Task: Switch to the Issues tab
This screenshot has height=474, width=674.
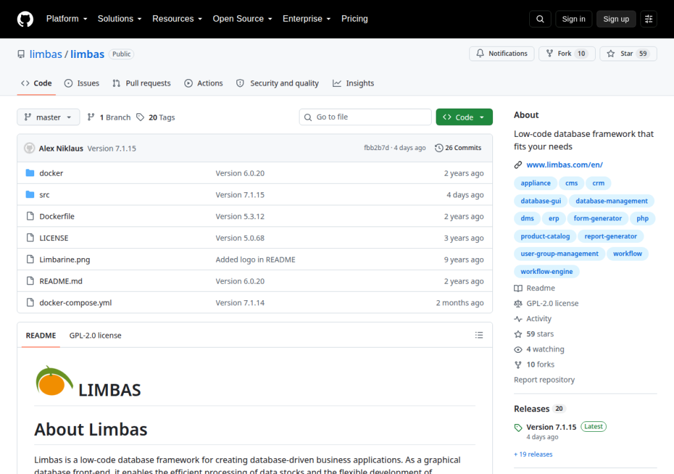Action: [82, 83]
